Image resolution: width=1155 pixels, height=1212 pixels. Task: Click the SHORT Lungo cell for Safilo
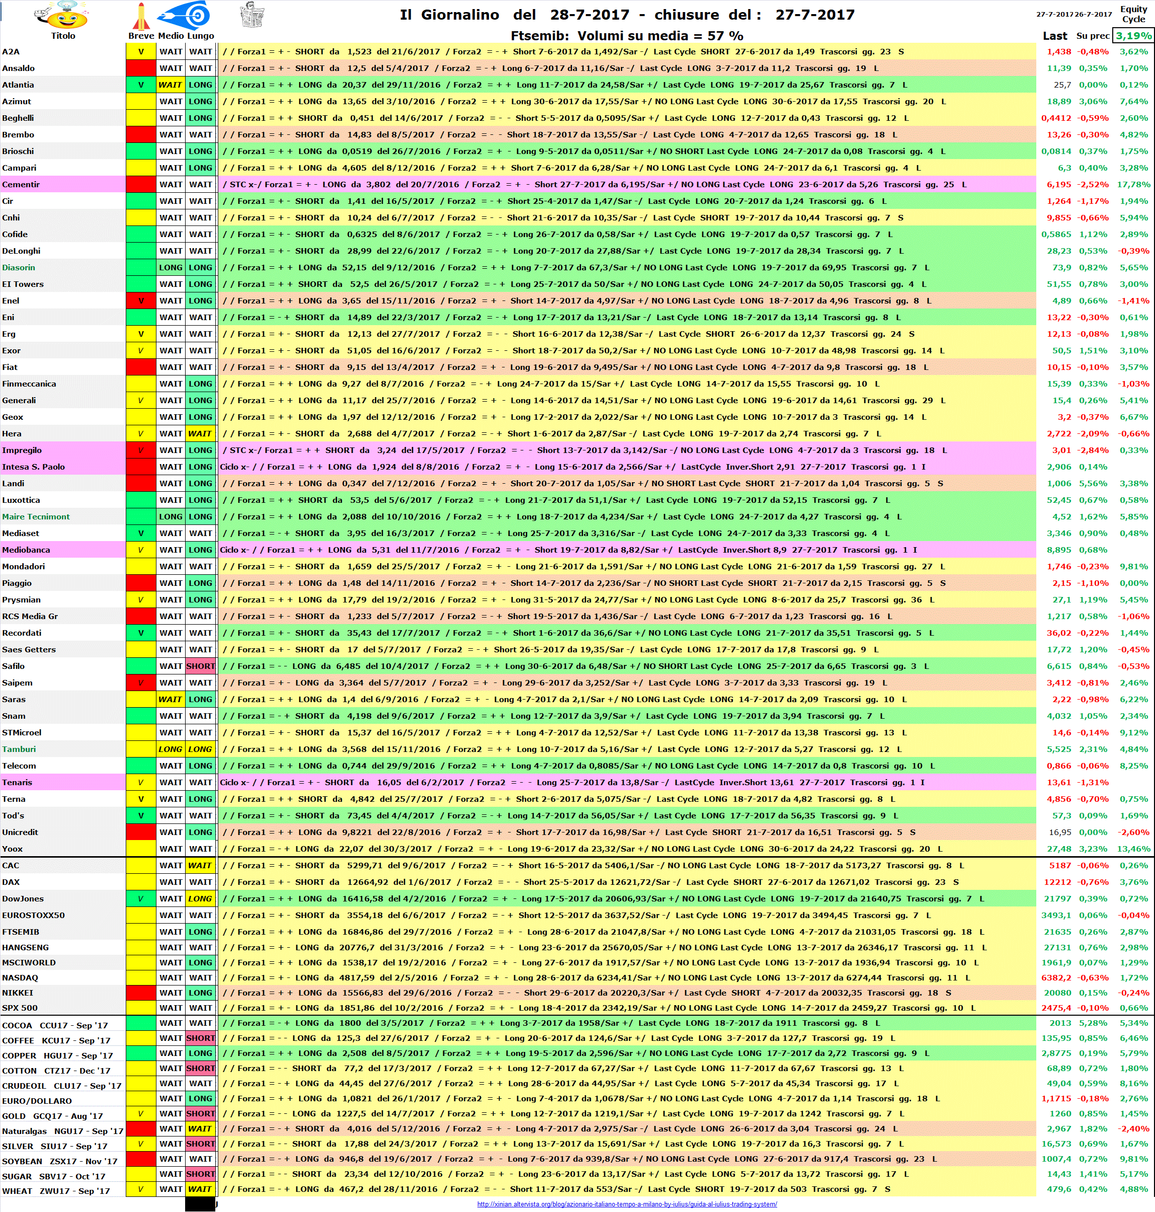201,666
